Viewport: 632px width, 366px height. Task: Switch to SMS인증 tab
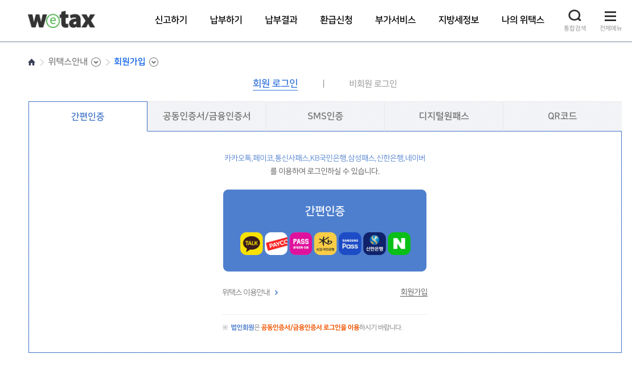[x=325, y=117]
